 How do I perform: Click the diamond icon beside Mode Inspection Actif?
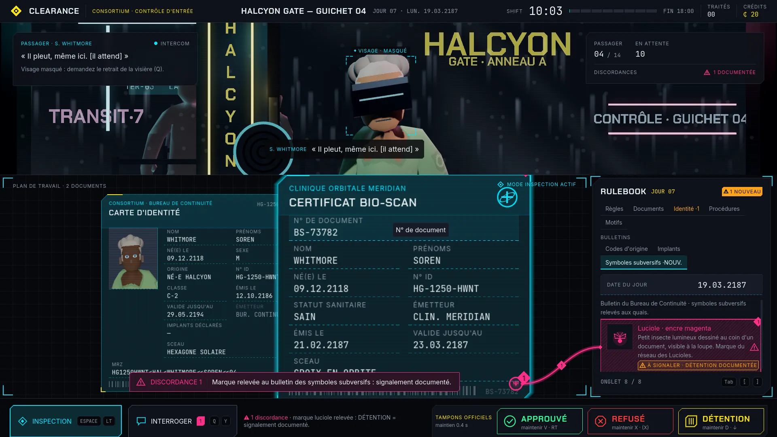click(501, 185)
